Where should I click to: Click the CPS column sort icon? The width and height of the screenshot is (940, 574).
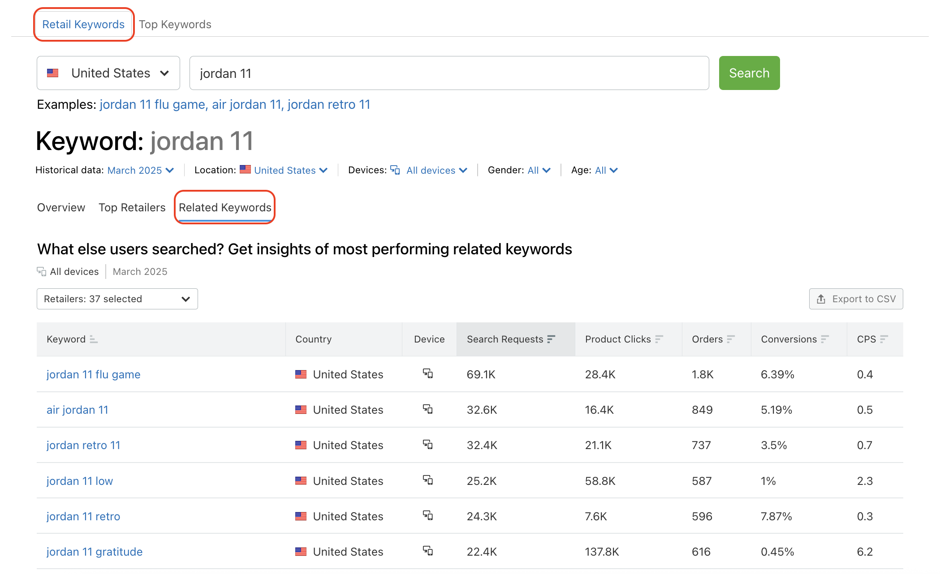[x=884, y=339]
